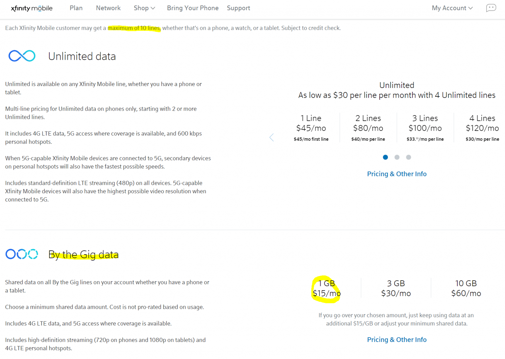The width and height of the screenshot is (505, 359).
Task: Click the Support navigation link
Action: tap(238, 8)
